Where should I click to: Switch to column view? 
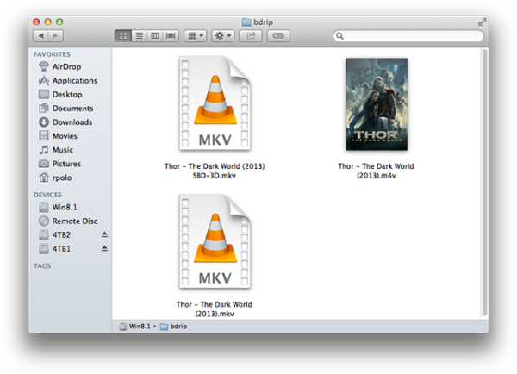[x=155, y=35]
